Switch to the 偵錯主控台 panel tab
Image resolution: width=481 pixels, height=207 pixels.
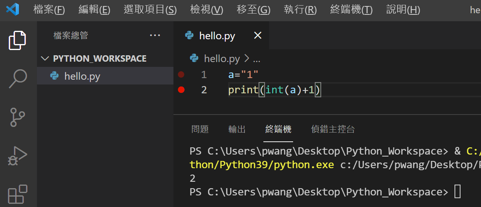coord(333,129)
